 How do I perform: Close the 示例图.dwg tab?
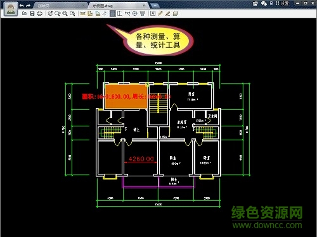pos(144,6)
